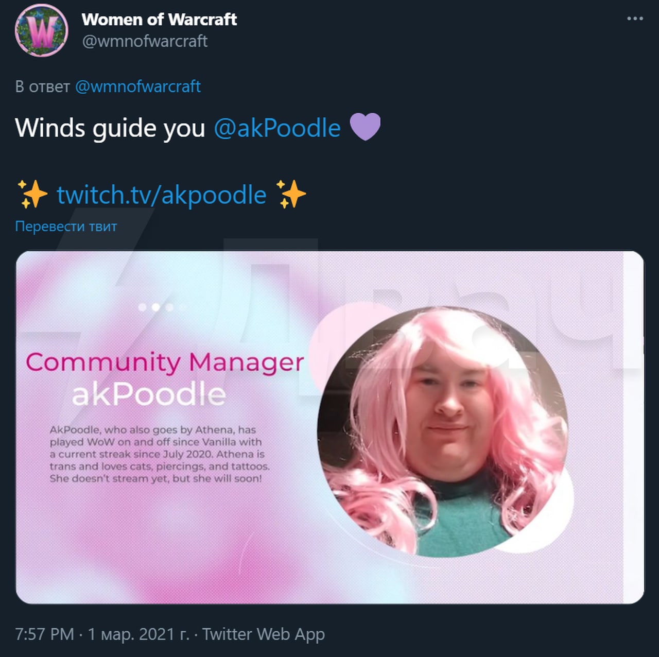Open the three-dot tweet options menu

635,19
